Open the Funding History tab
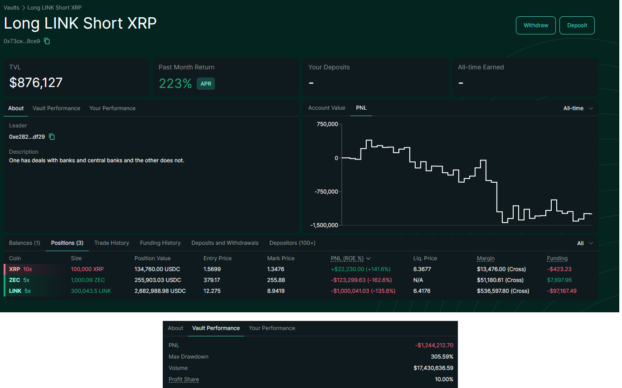 tap(160, 243)
